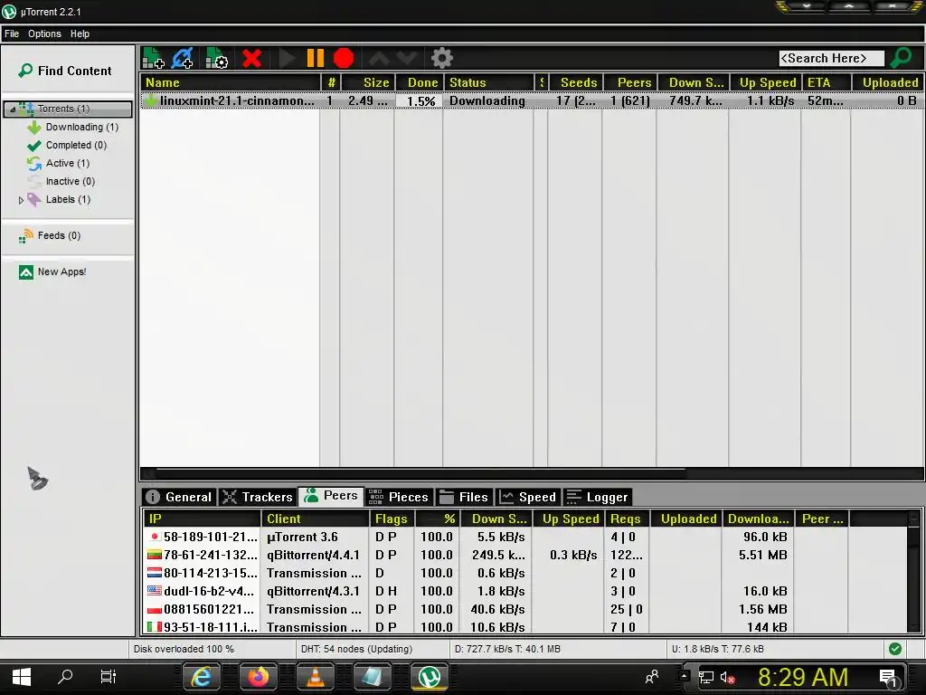Click the taskbar search magnifier
Image resolution: width=926 pixels, height=695 pixels.
click(65, 676)
